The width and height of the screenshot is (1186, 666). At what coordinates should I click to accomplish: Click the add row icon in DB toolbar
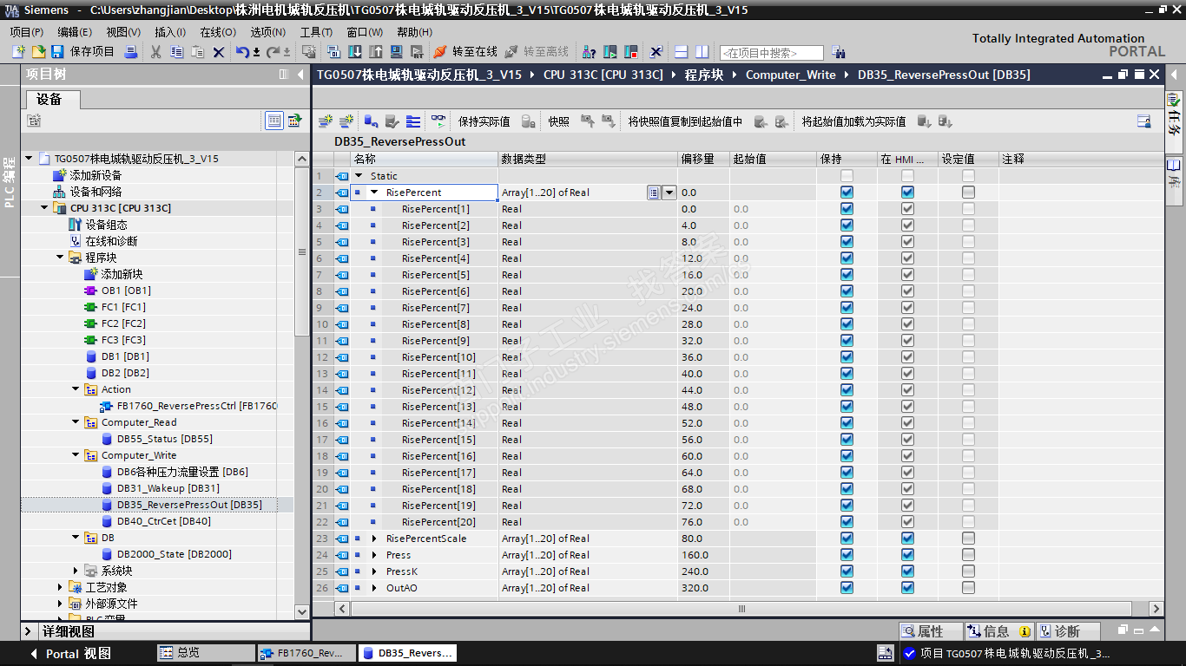coord(346,121)
